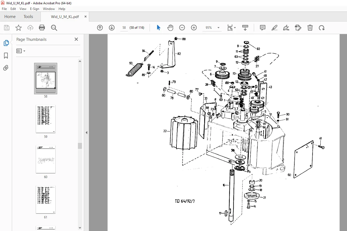Zoom in with the plus icon
This screenshot has height=231, width=347.
194,28
